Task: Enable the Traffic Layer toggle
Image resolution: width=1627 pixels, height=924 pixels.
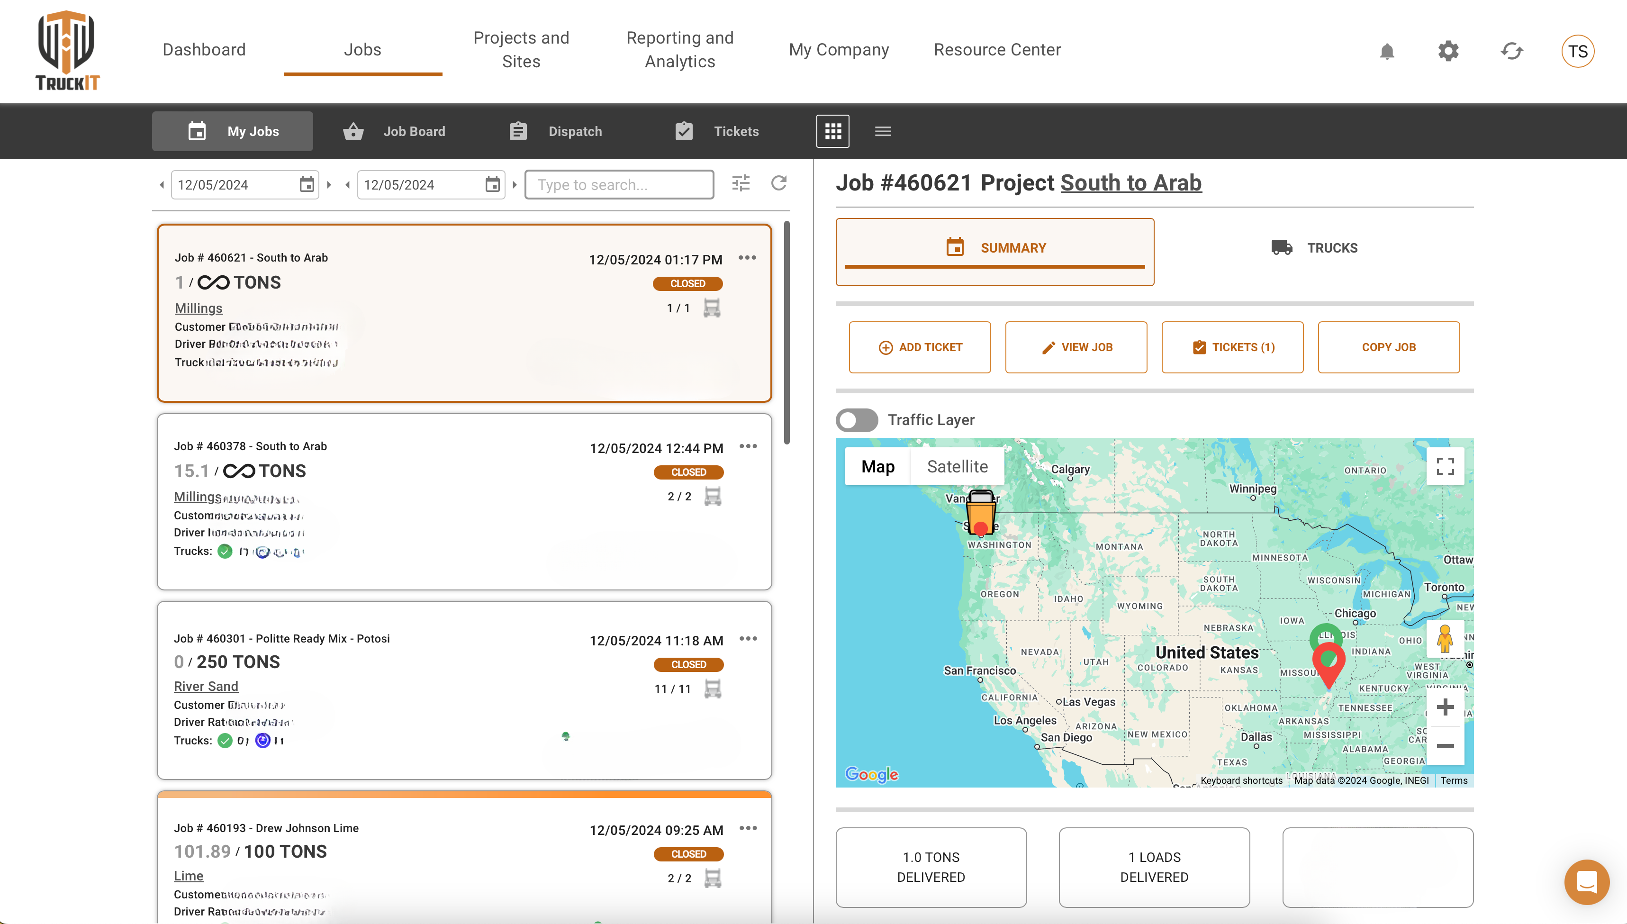Action: 857,420
